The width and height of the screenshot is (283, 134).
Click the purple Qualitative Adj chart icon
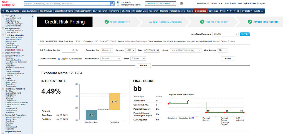click(x=193, y=118)
